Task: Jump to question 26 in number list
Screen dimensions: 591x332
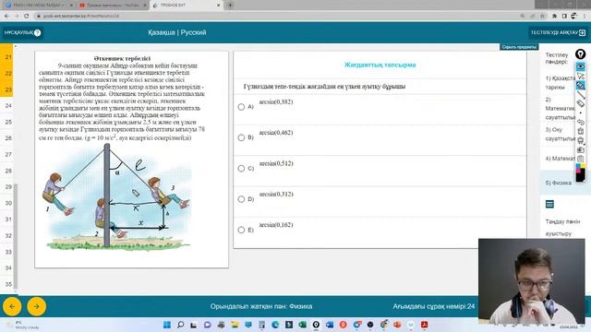Action: (8, 138)
